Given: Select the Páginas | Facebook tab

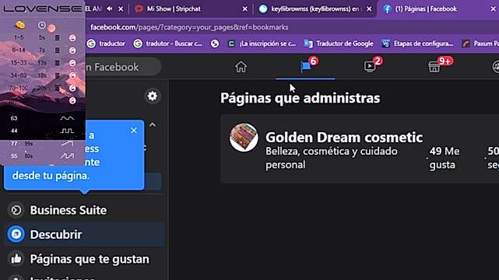Looking at the screenshot, I should click(426, 9).
